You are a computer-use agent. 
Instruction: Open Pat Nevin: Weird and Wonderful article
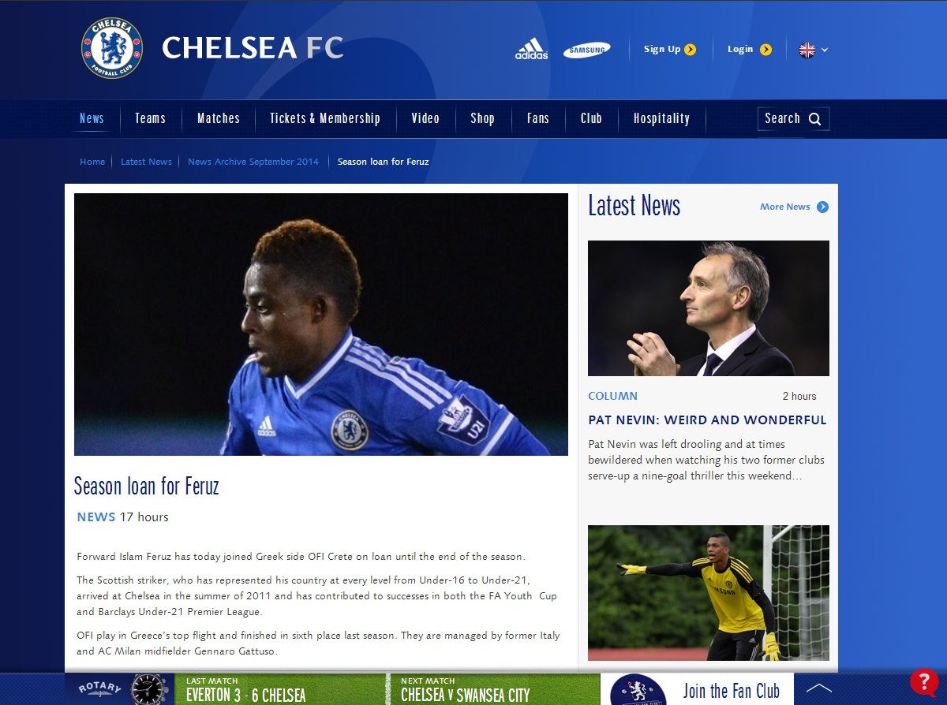pos(707,420)
